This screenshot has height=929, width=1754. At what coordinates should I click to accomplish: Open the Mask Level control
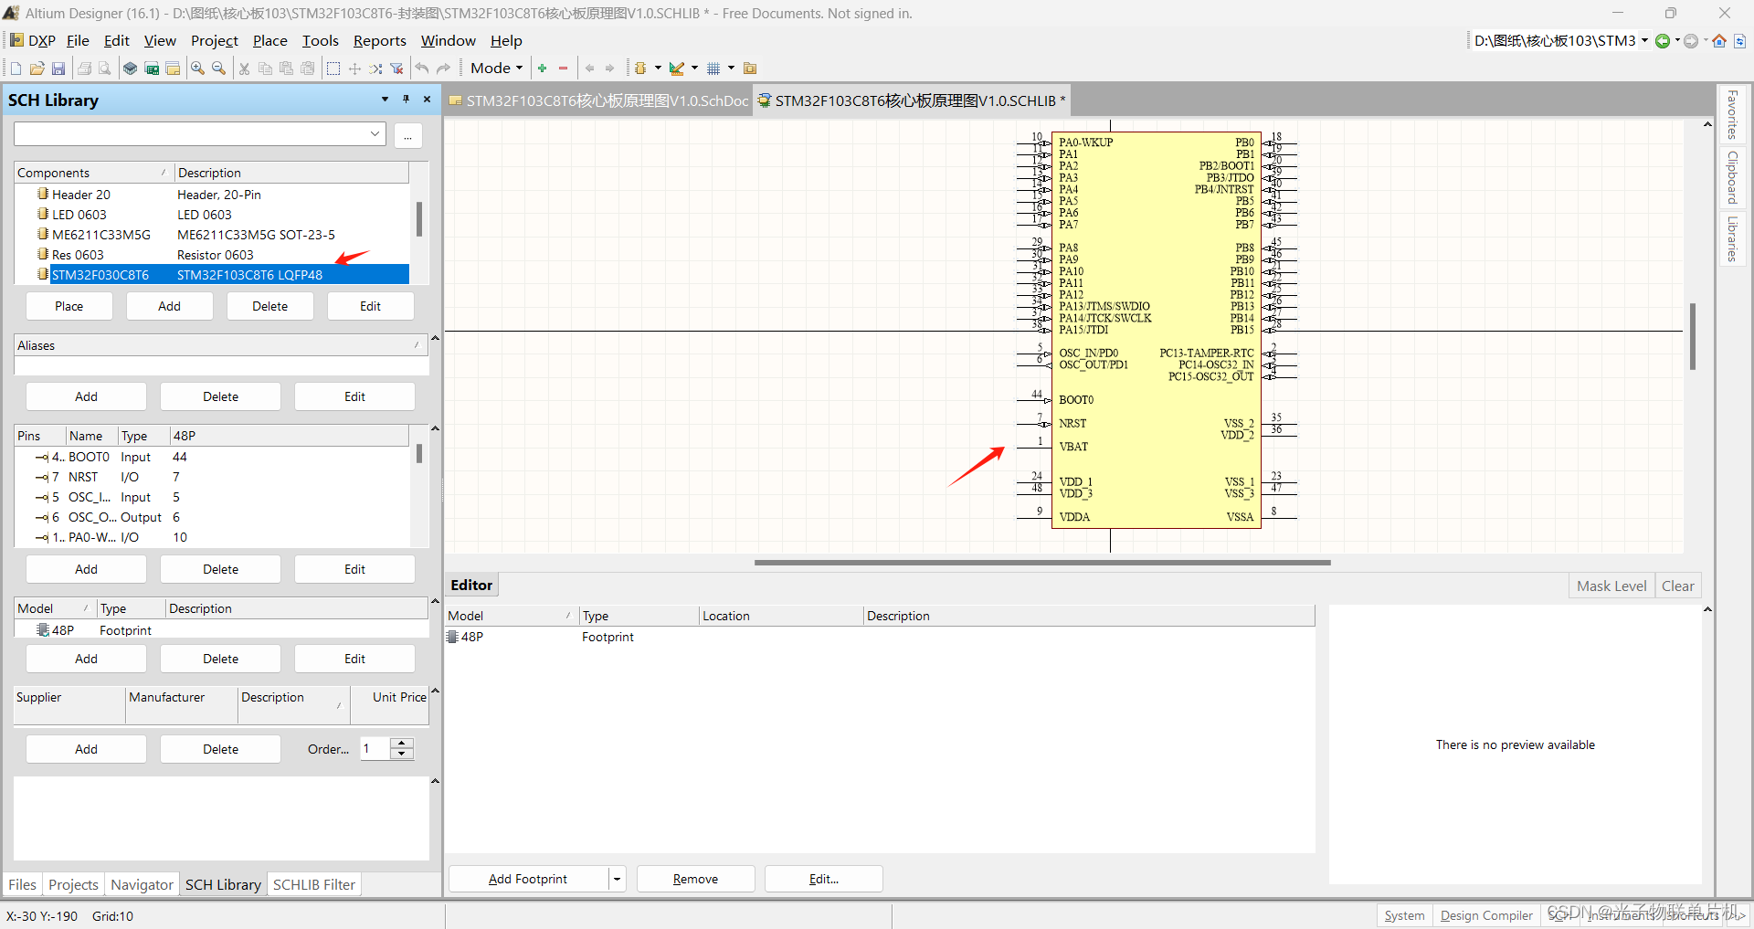coord(1611,586)
